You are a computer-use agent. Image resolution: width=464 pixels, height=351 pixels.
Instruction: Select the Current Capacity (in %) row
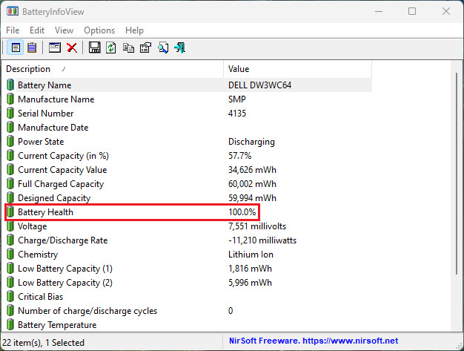(x=188, y=156)
